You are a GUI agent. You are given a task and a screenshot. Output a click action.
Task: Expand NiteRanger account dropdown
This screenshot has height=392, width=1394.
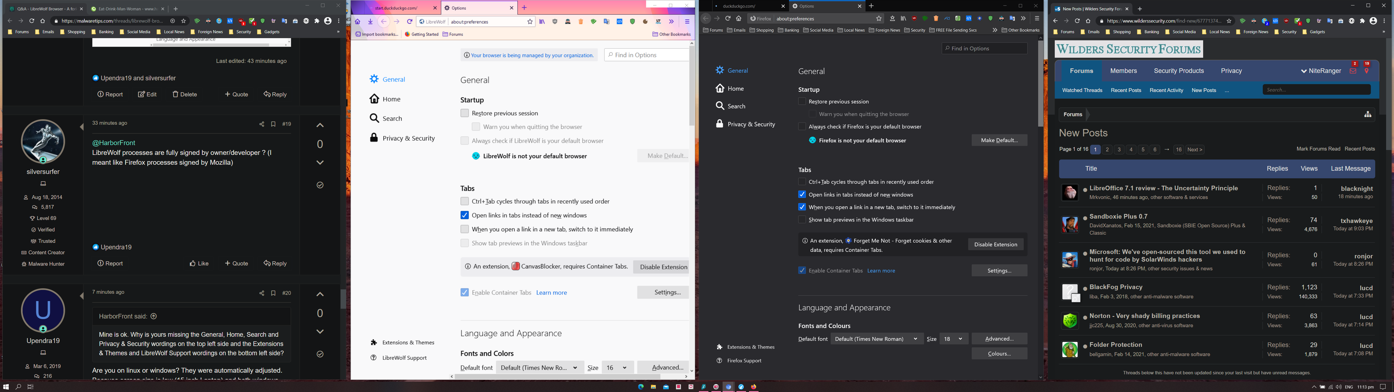point(1320,71)
